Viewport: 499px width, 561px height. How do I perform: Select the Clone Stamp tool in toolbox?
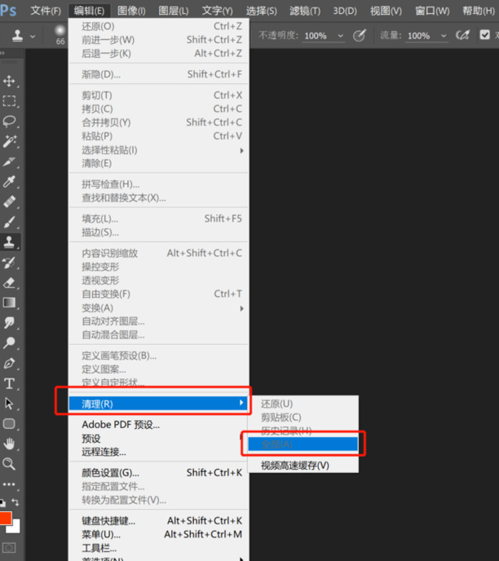pos(9,242)
